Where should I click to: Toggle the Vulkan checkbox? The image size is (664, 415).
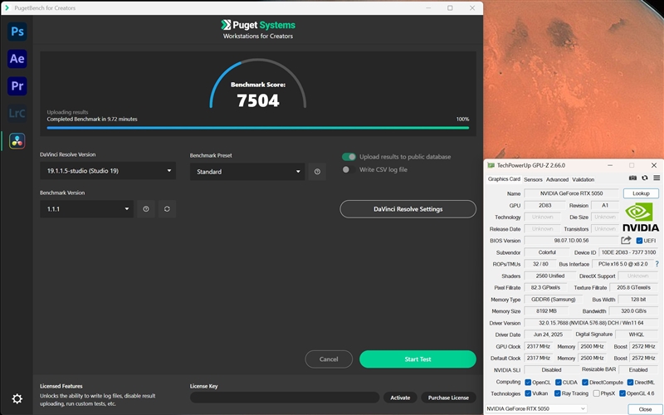pyautogui.click(x=528, y=393)
